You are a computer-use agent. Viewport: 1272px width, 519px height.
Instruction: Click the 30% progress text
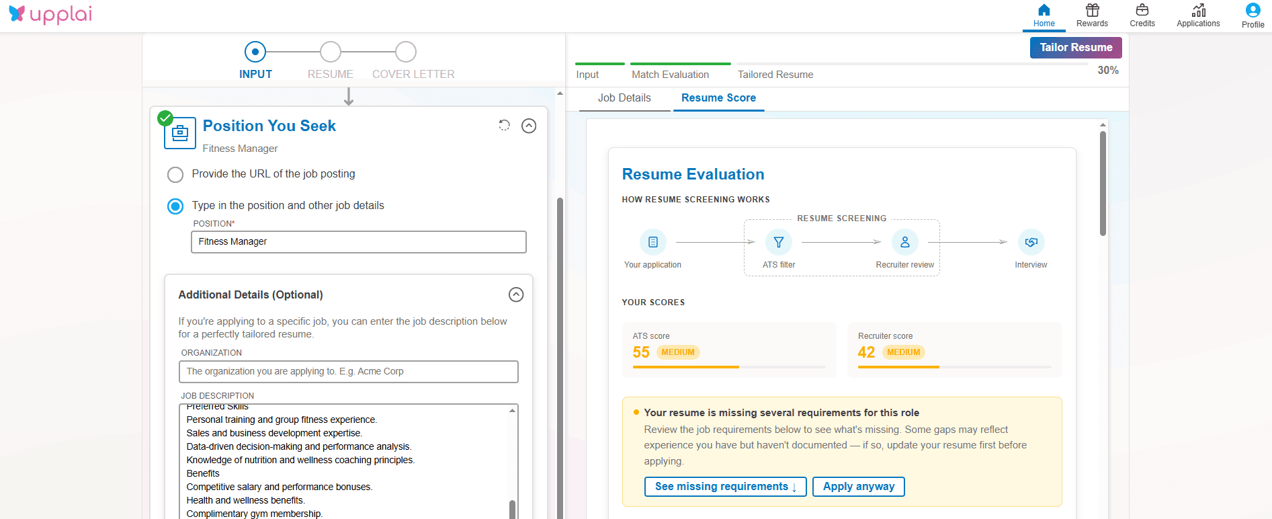(x=1108, y=70)
